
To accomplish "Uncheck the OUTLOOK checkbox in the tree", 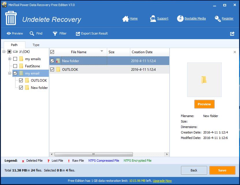I will (21, 80).
